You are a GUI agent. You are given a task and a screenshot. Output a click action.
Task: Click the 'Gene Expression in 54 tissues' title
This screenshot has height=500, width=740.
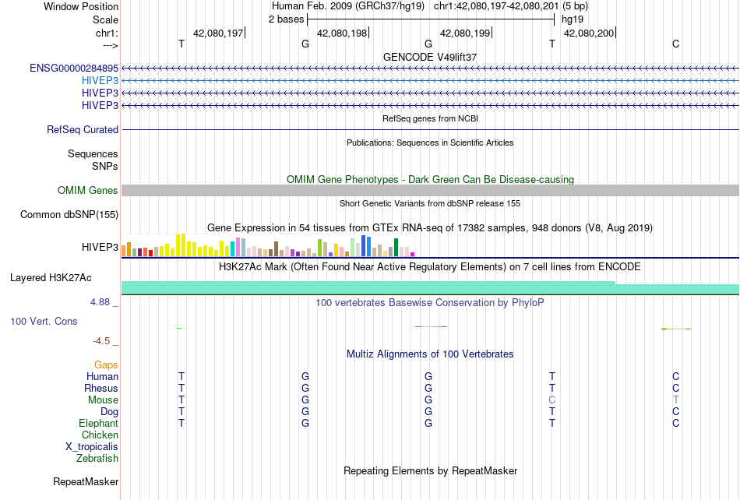(x=430, y=228)
